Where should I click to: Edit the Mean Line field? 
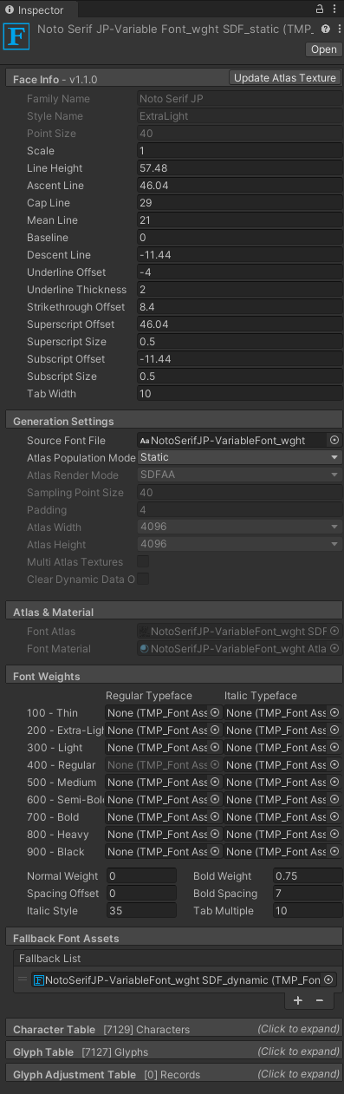click(x=239, y=220)
